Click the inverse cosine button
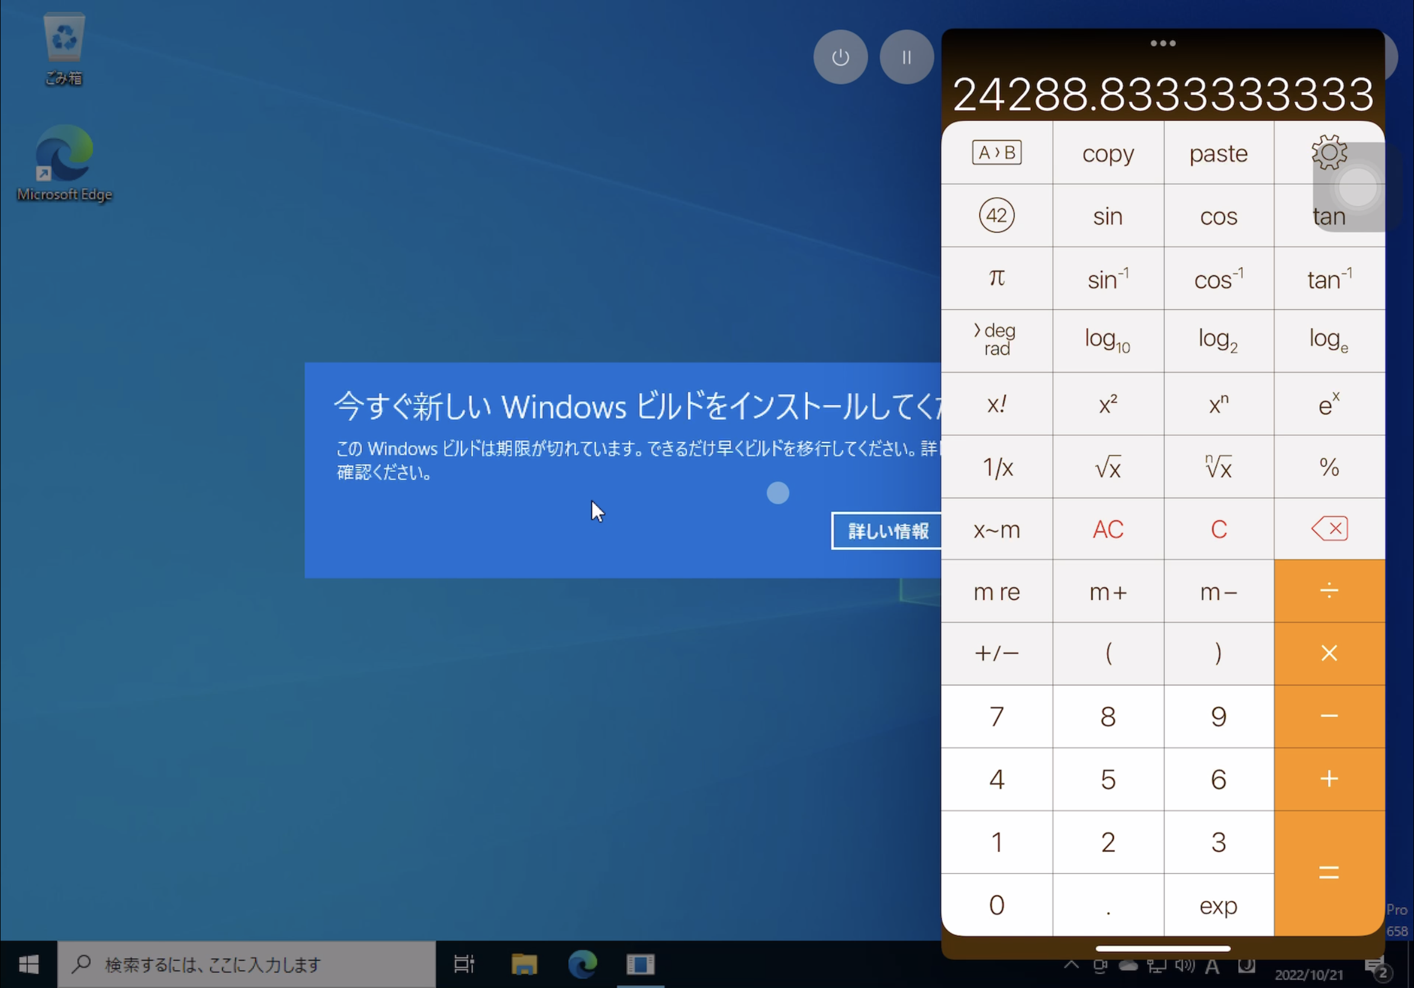This screenshot has height=988, width=1414. coord(1218,278)
